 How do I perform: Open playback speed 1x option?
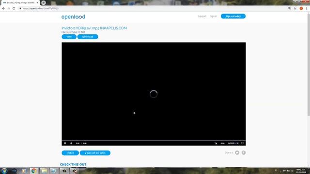[x=216, y=143]
